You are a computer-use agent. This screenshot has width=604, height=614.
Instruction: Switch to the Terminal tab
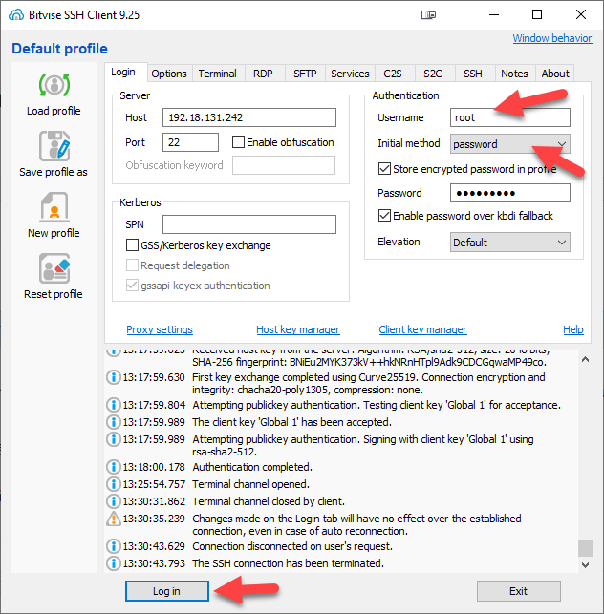click(x=218, y=74)
